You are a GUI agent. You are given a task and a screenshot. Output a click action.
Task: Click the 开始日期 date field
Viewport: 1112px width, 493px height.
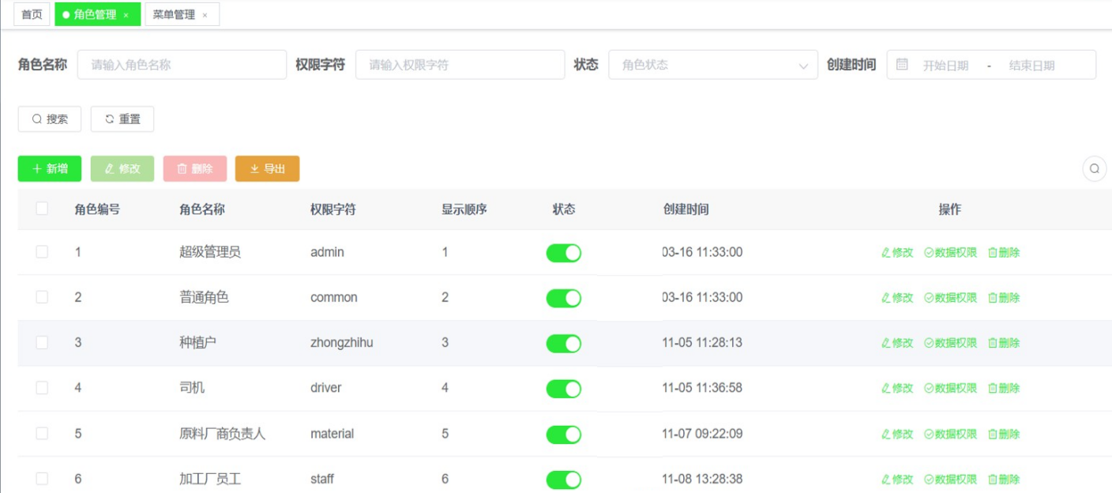[x=945, y=66]
